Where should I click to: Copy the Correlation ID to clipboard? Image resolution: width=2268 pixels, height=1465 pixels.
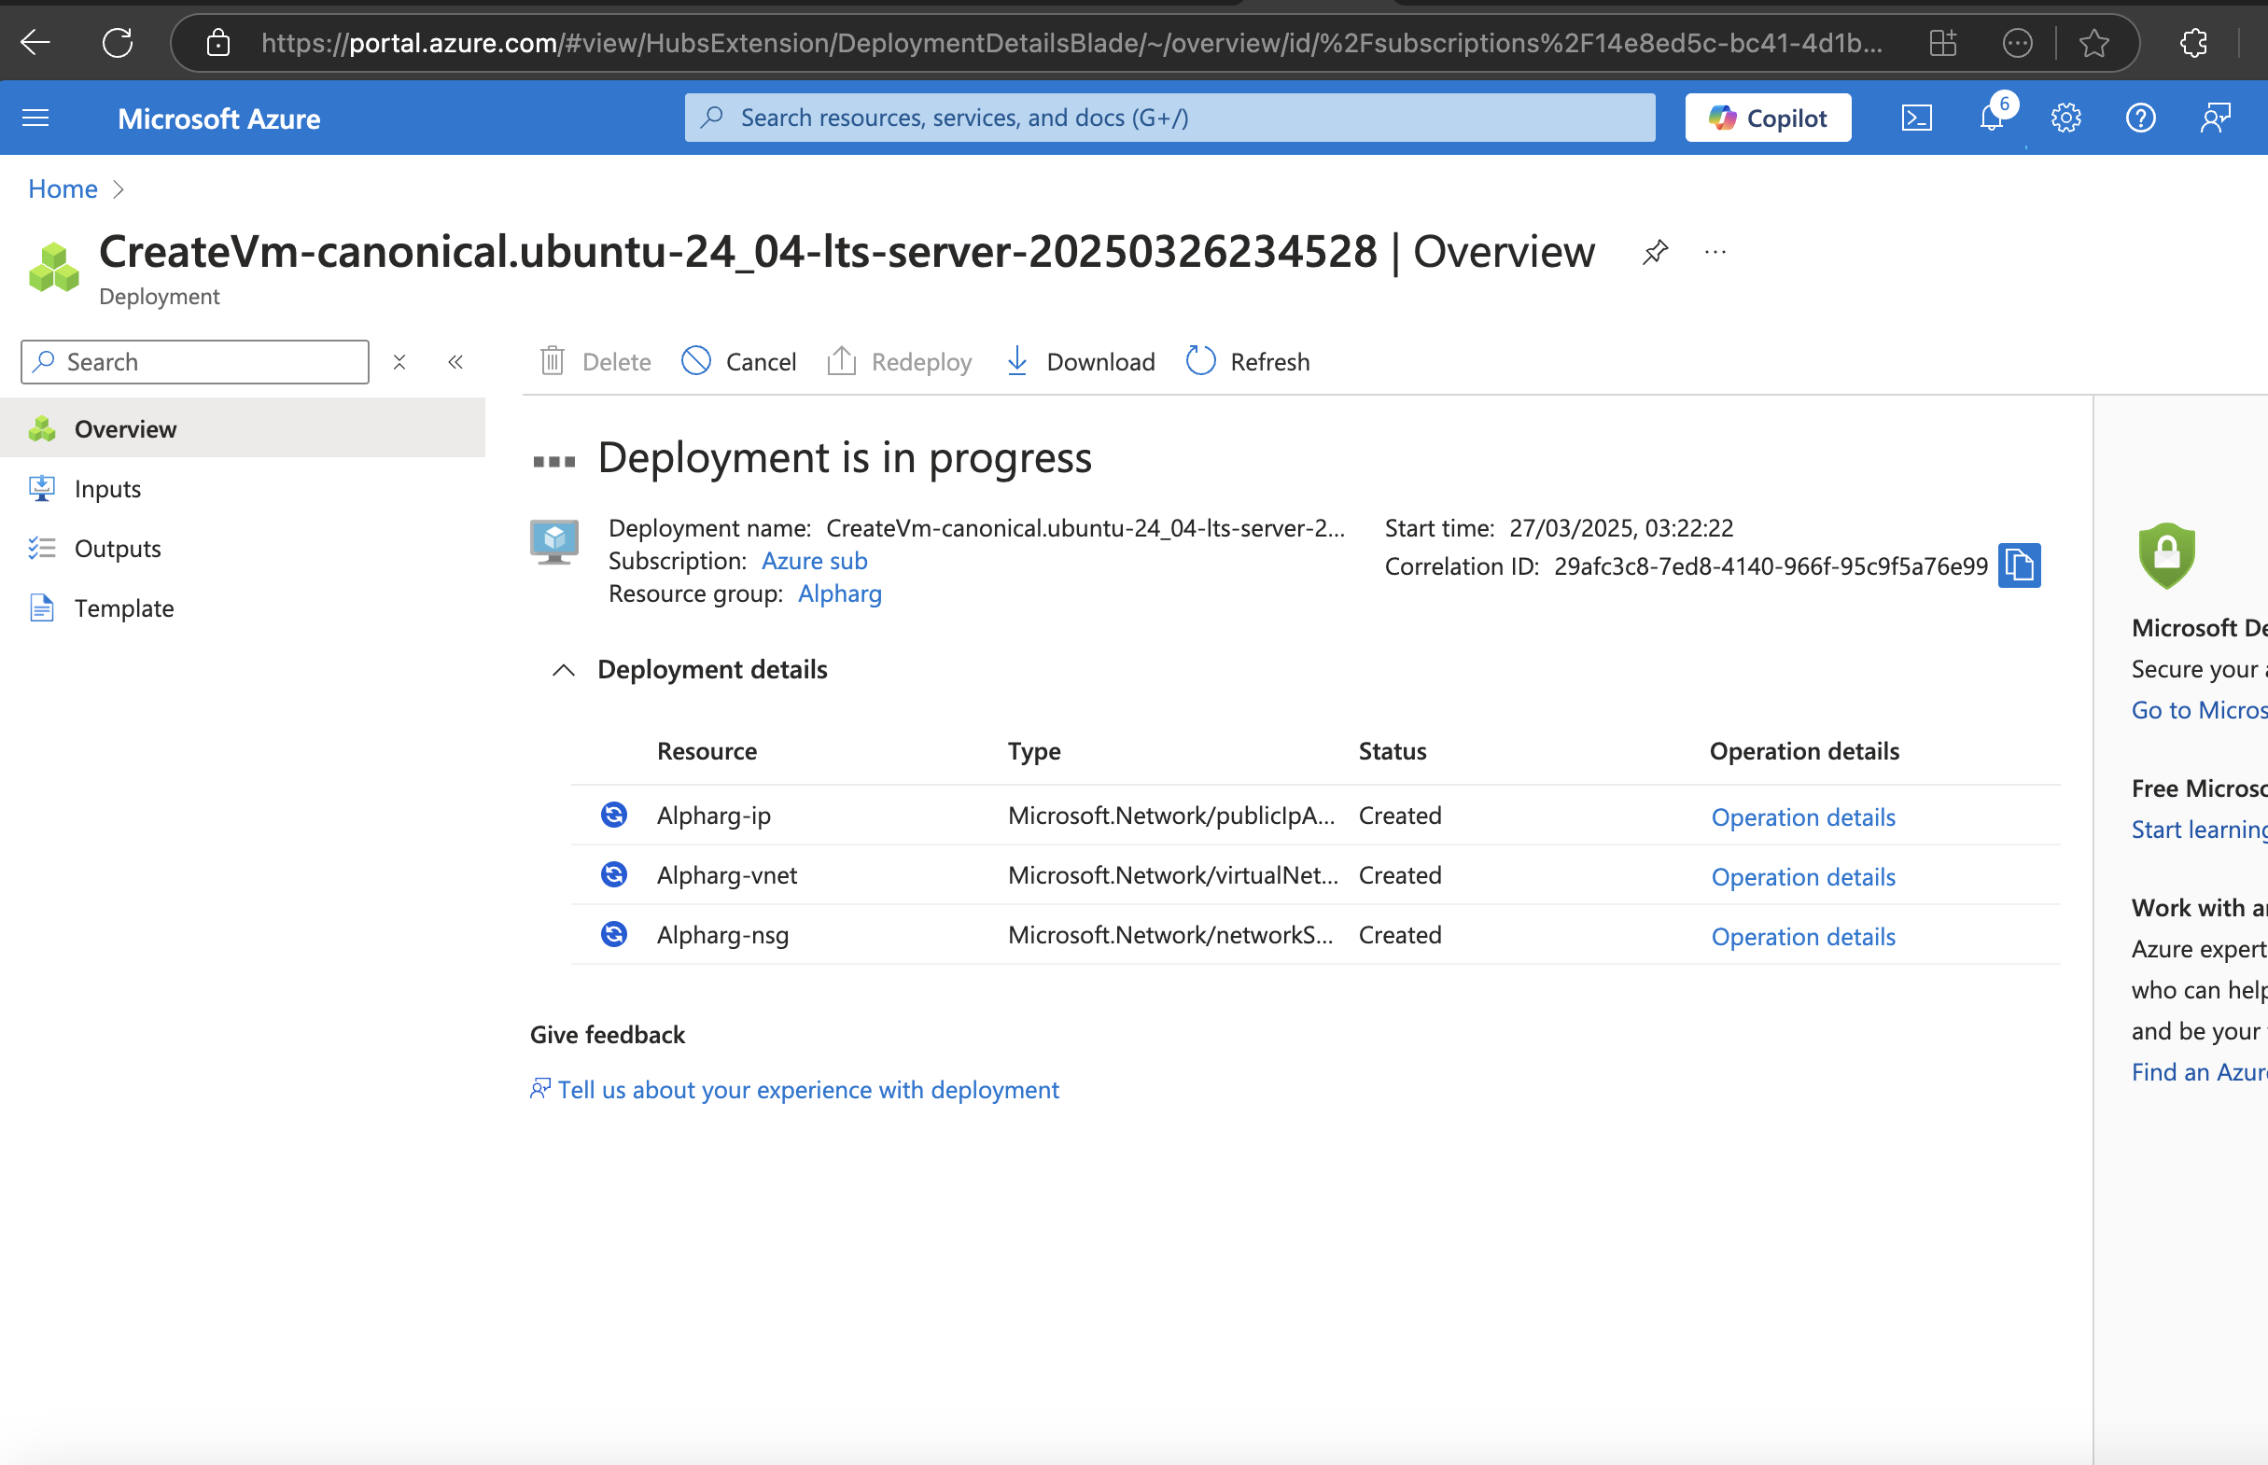tap(2019, 566)
